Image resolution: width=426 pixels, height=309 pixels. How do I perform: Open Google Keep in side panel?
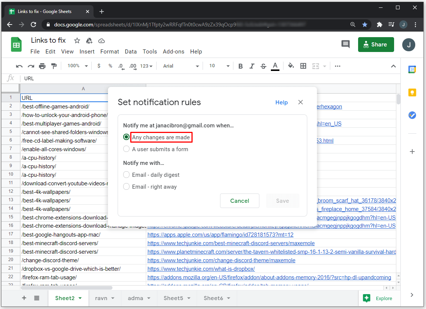pyautogui.click(x=412, y=92)
